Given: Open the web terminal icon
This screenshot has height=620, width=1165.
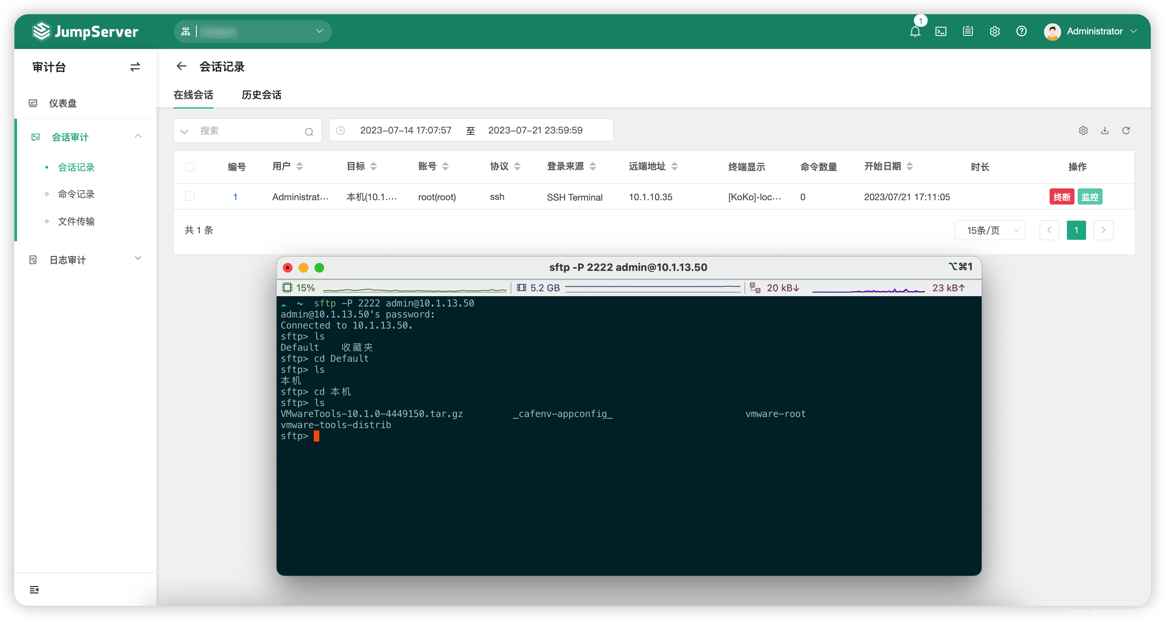Looking at the screenshot, I should (x=941, y=31).
